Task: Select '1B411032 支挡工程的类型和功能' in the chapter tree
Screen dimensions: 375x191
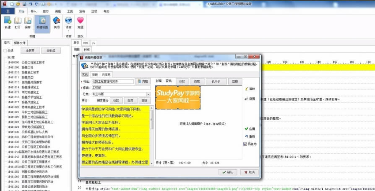Action: click(x=29, y=142)
